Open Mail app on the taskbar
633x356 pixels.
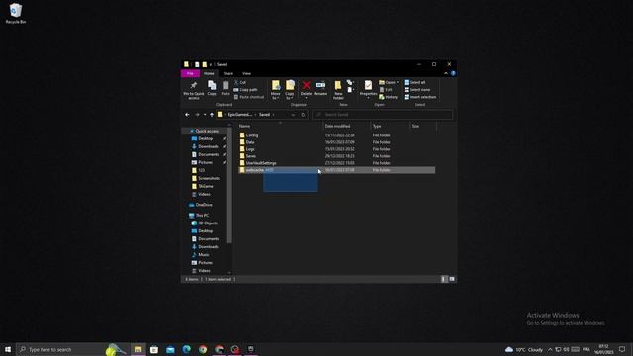pos(170,349)
